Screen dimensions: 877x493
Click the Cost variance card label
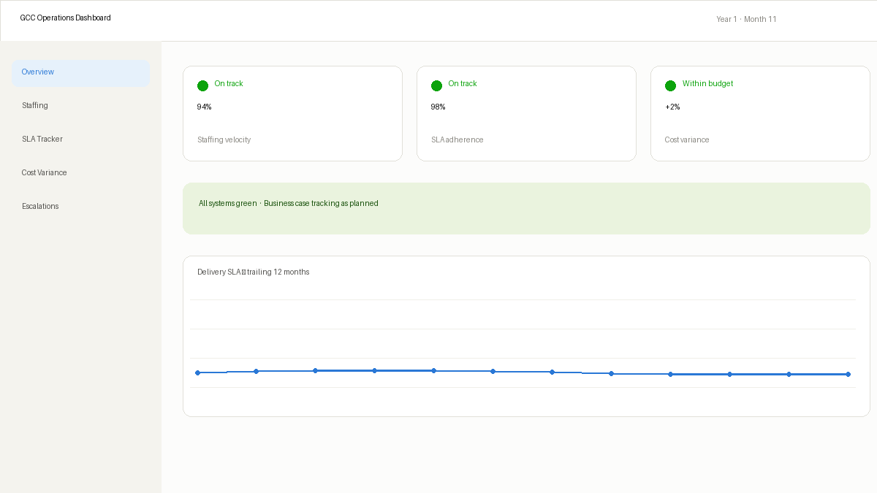687,140
